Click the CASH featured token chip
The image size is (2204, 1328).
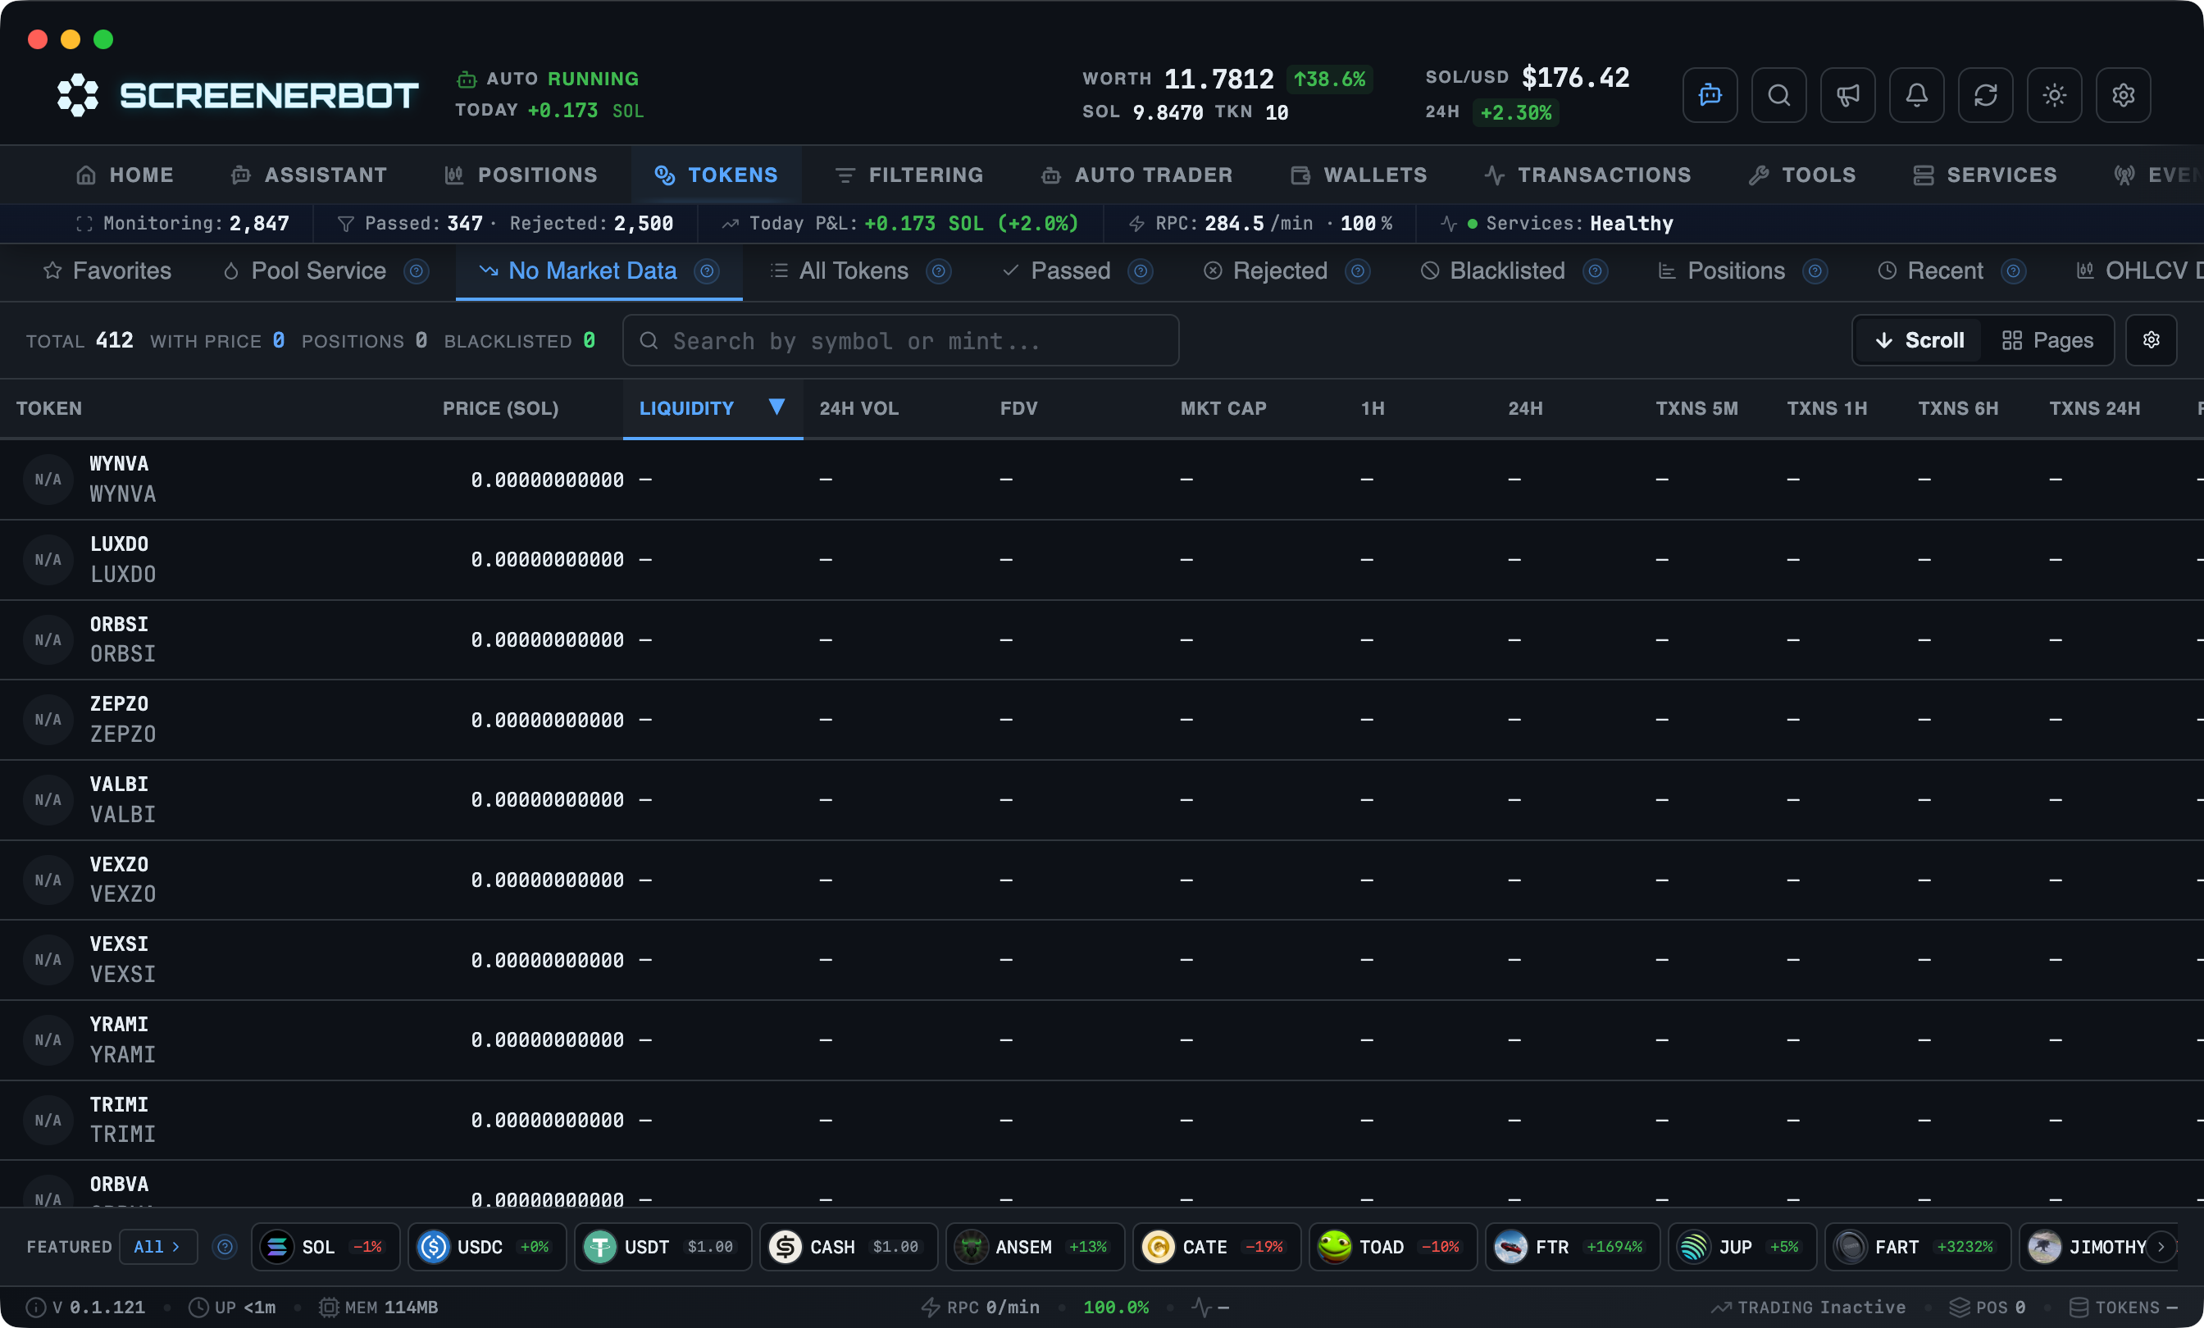pos(848,1247)
